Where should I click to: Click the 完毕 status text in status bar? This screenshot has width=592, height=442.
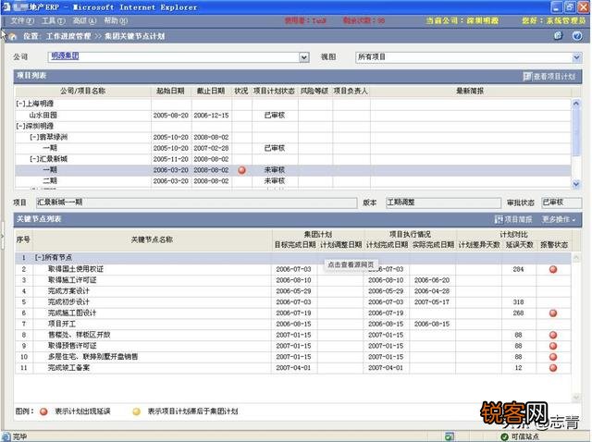click(x=20, y=437)
